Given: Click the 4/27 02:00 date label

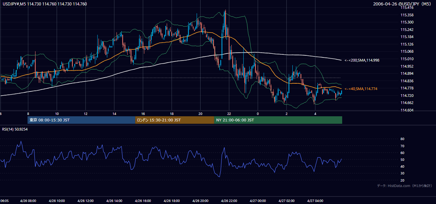Looking at the screenshot, I should (x=286, y=201).
